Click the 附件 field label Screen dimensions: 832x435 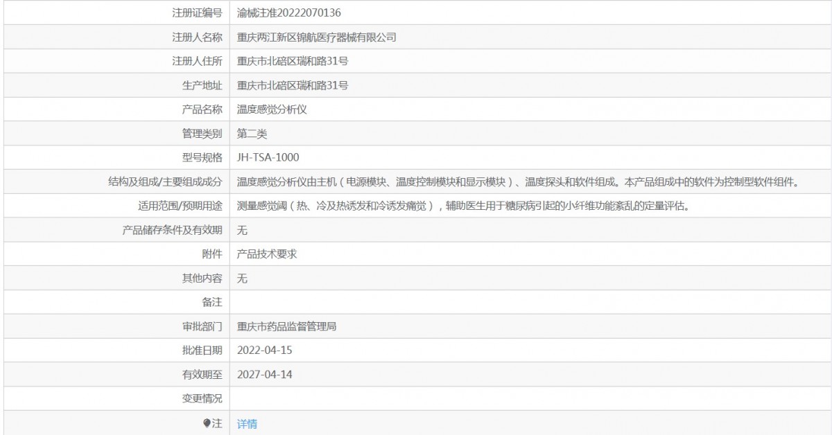212,254
